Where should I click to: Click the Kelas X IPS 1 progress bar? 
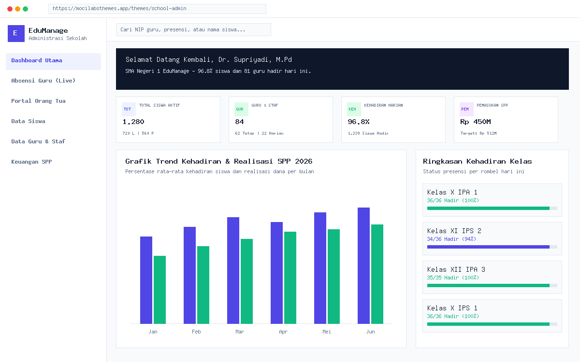492,324
